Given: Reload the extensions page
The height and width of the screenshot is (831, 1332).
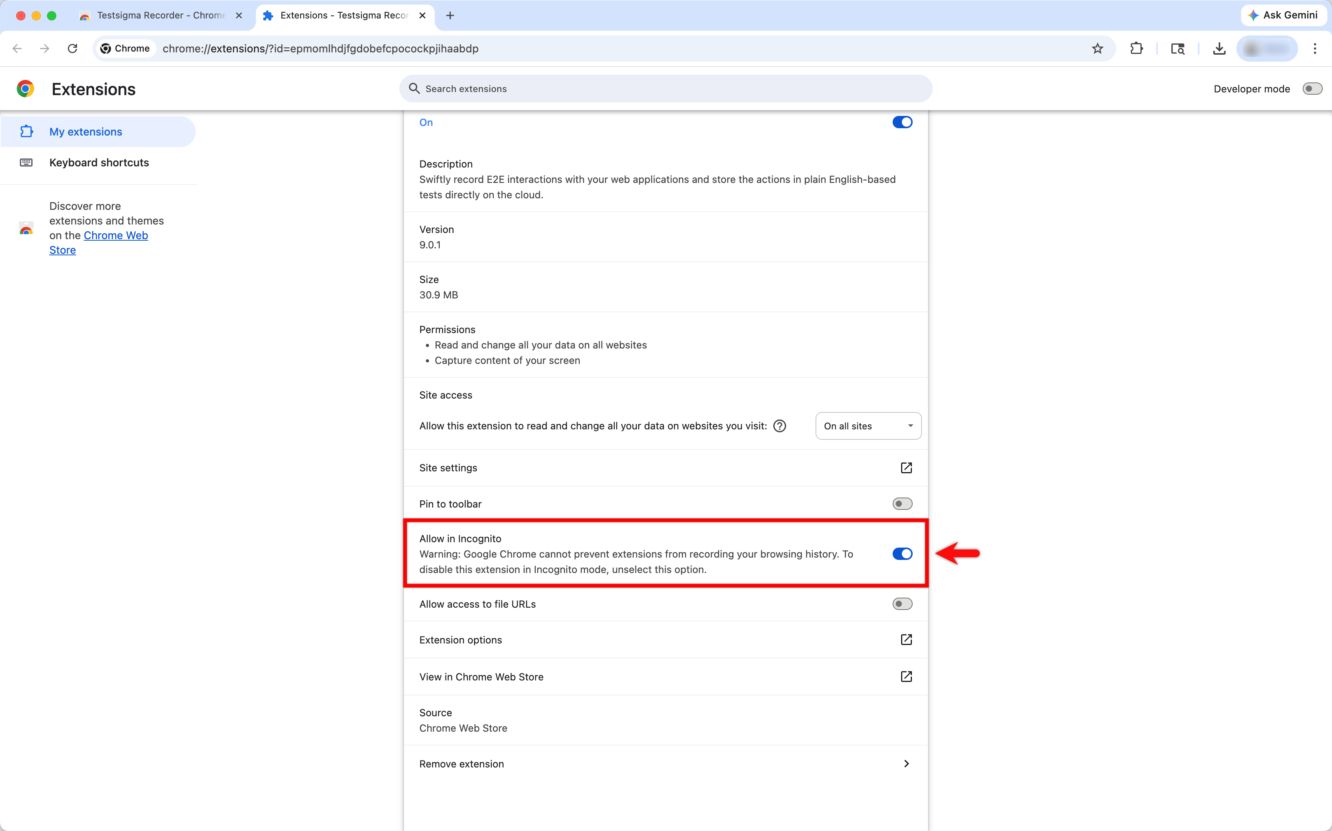Looking at the screenshot, I should pos(72,49).
